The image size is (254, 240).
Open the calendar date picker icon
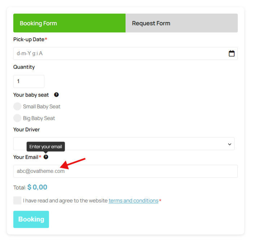pos(232,53)
